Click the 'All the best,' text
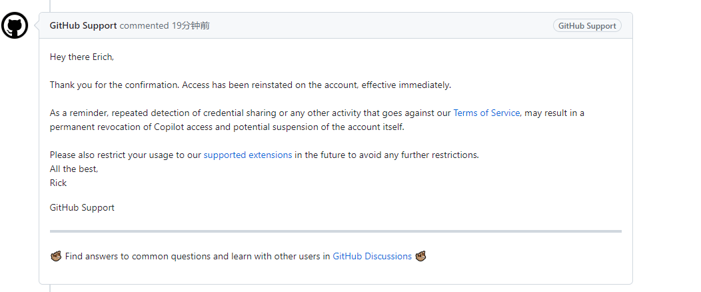 (74, 169)
